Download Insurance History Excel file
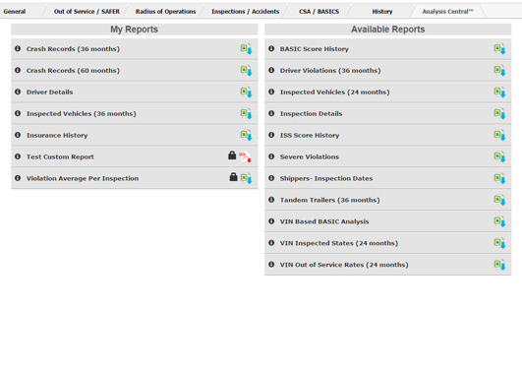Image resolution: width=522 pixels, height=369 pixels. point(247,136)
